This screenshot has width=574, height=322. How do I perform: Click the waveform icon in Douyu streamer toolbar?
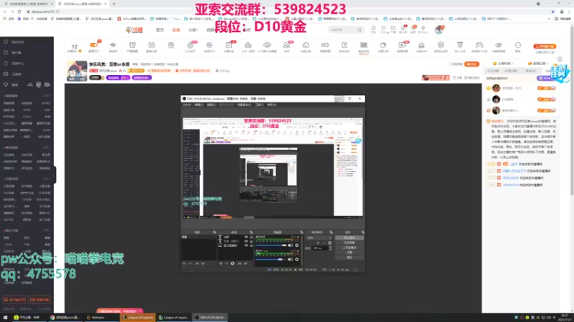pyautogui.click(x=113, y=45)
